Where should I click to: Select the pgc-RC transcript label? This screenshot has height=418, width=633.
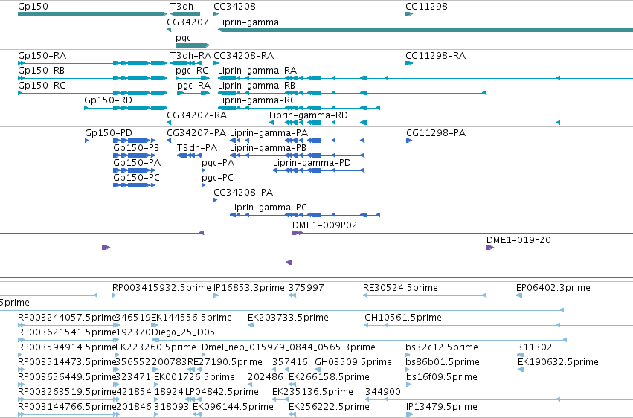tap(192, 70)
